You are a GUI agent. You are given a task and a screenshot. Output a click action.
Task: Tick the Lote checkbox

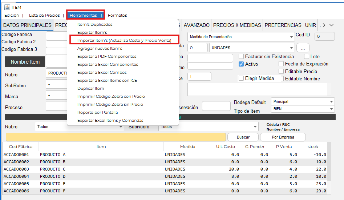(307, 57)
